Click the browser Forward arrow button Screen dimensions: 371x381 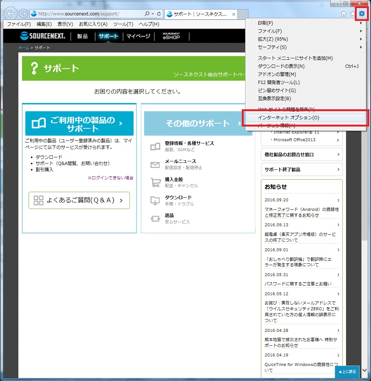click(23, 14)
